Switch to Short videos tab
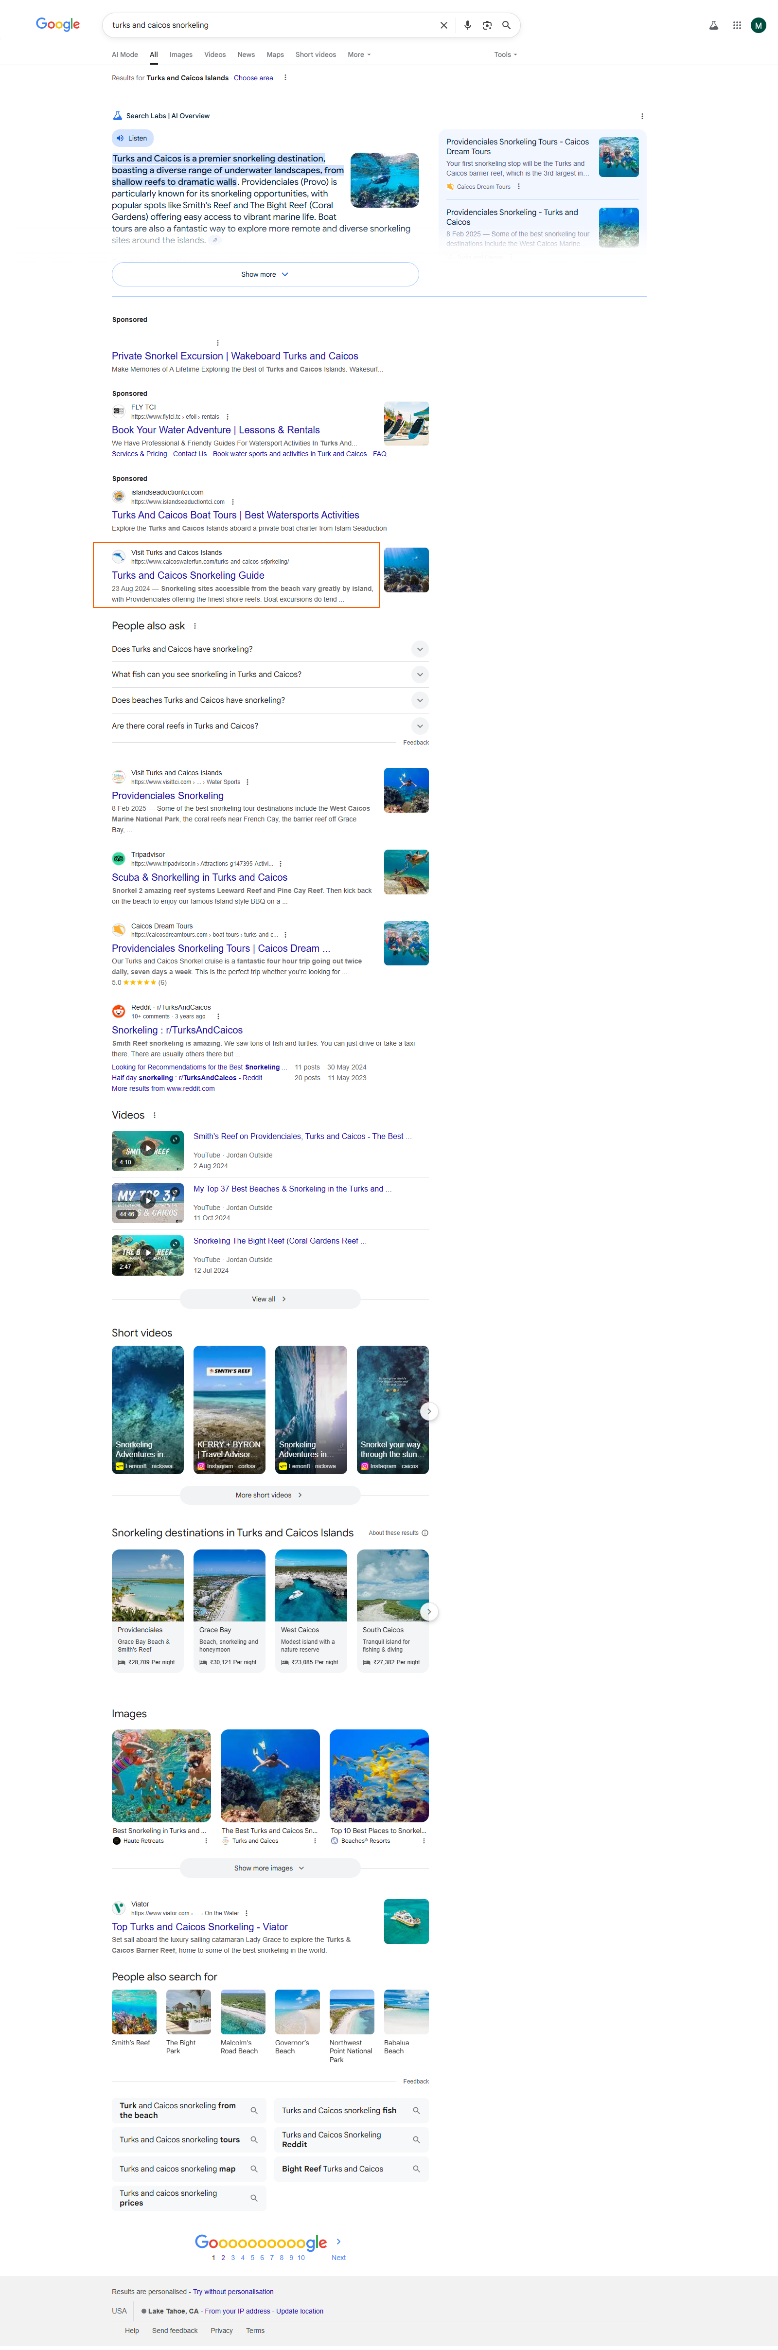The height and width of the screenshot is (2350, 778). pos(316,55)
